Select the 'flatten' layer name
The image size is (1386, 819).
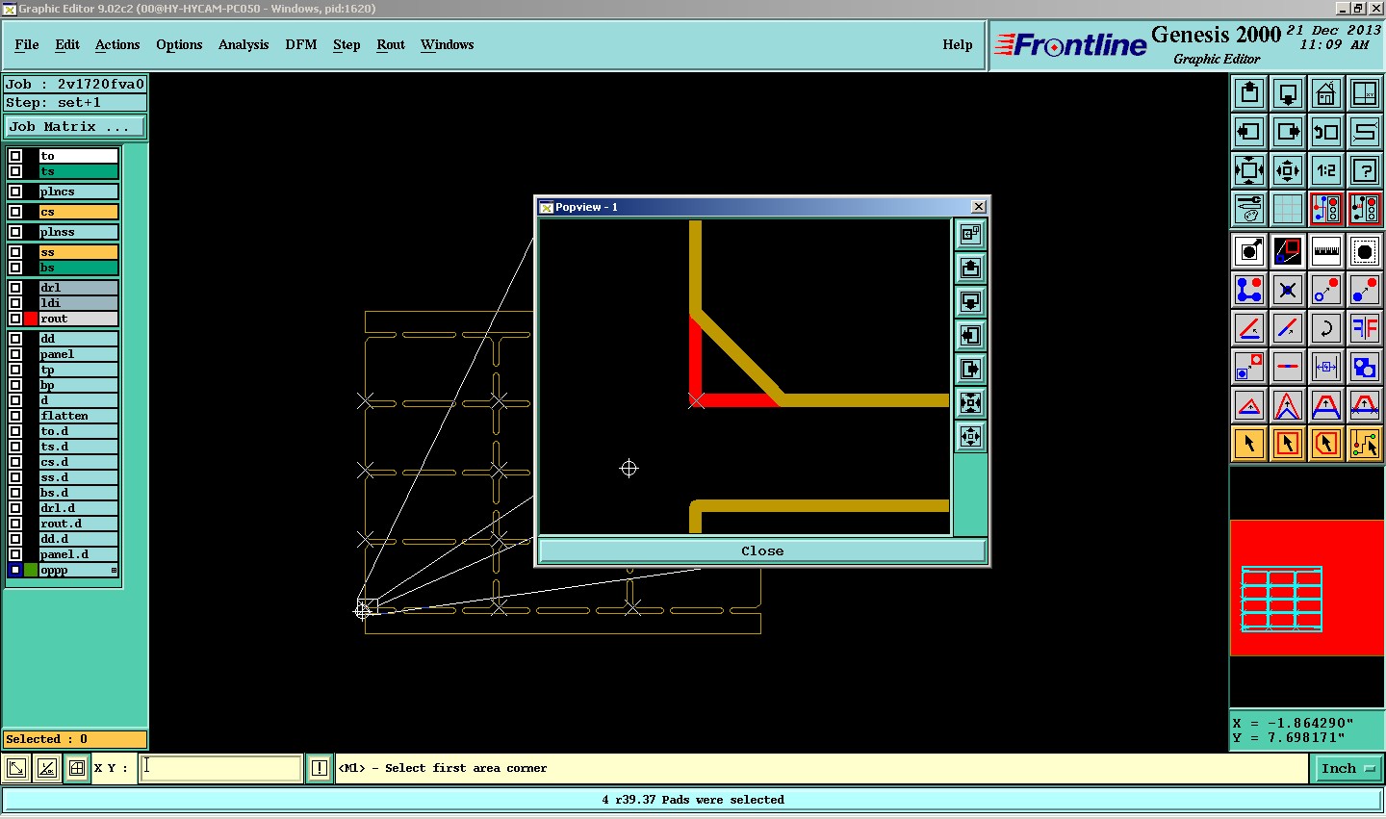pyautogui.click(x=78, y=416)
